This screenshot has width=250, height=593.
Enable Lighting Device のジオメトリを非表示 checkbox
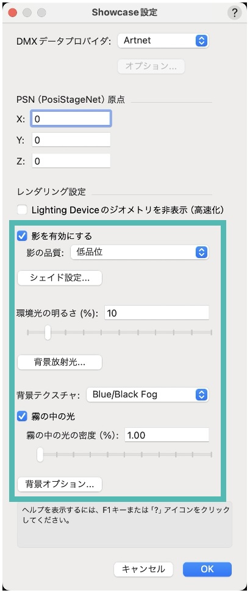pos(22,210)
